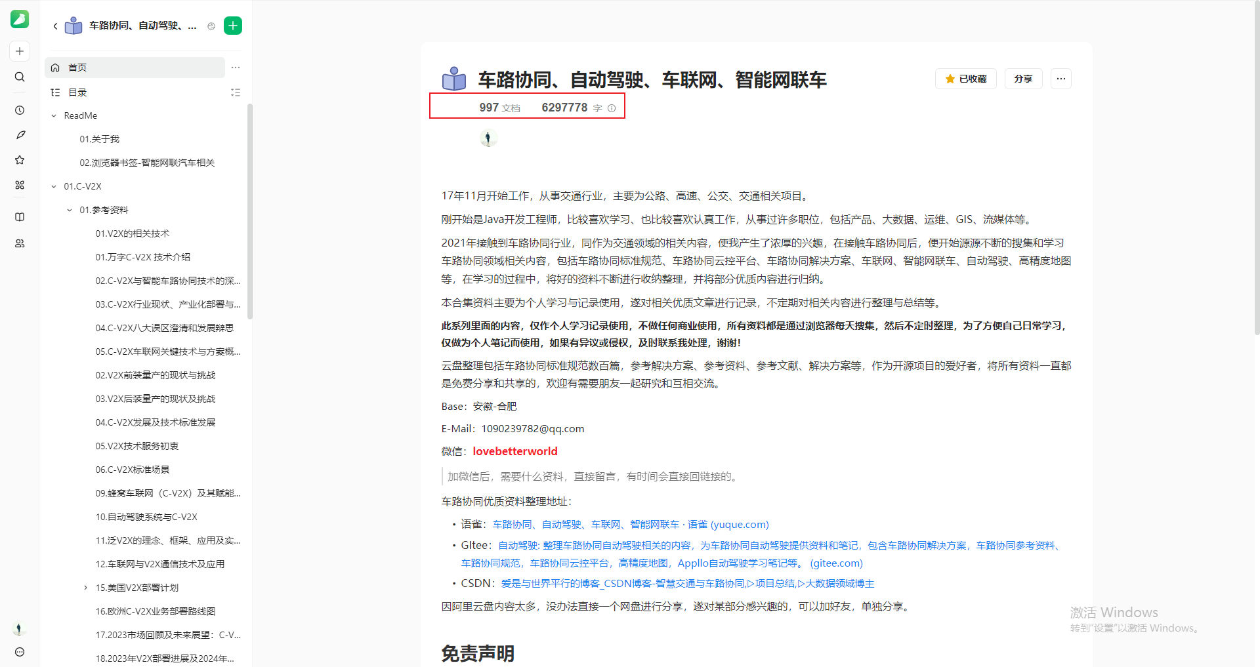Open the help face icon at bottom left

pos(20,652)
